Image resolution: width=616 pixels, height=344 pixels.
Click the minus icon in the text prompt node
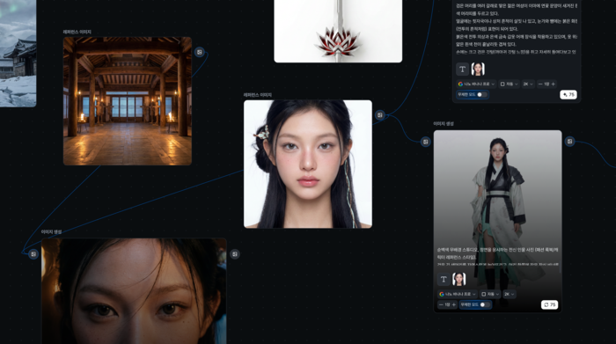(x=540, y=84)
